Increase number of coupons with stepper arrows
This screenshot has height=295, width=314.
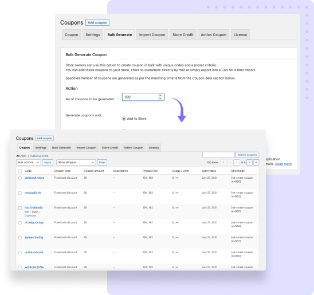coord(160,96)
